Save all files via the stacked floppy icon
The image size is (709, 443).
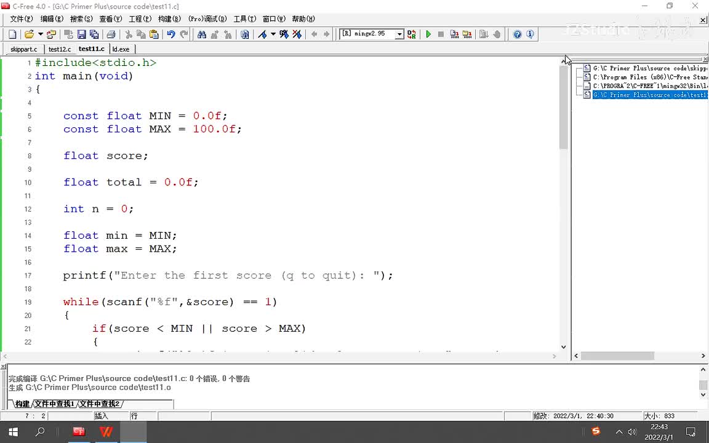coord(94,34)
